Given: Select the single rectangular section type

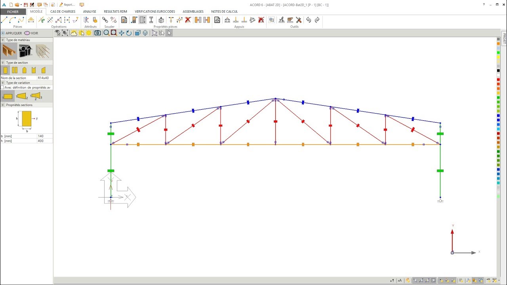Looking at the screenshot, I should click(x=6, y=70).
